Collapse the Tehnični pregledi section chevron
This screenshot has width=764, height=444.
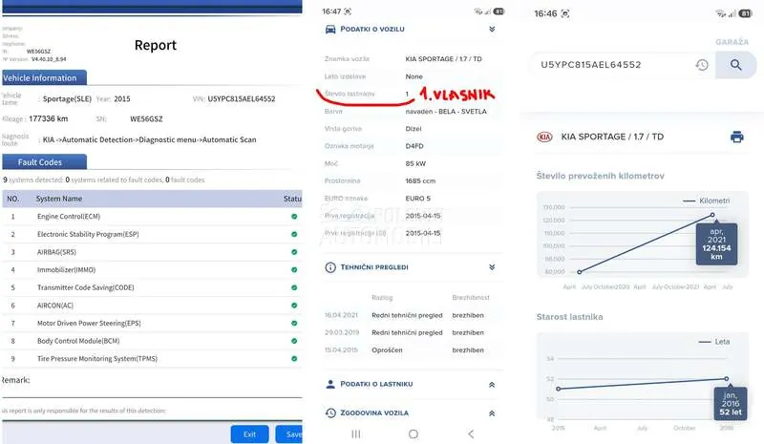pyautogui.click(x=492, y=267)
